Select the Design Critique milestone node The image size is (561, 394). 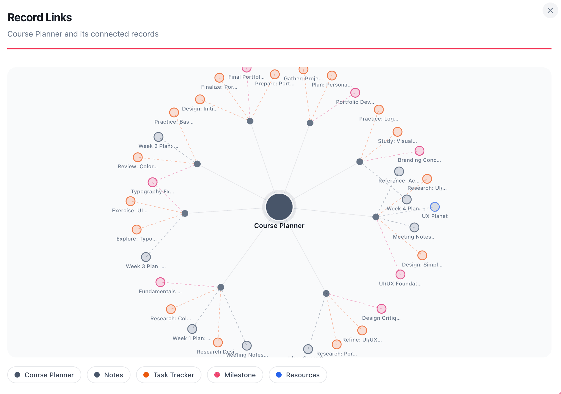pyautogui.click(x=381, y=309)
